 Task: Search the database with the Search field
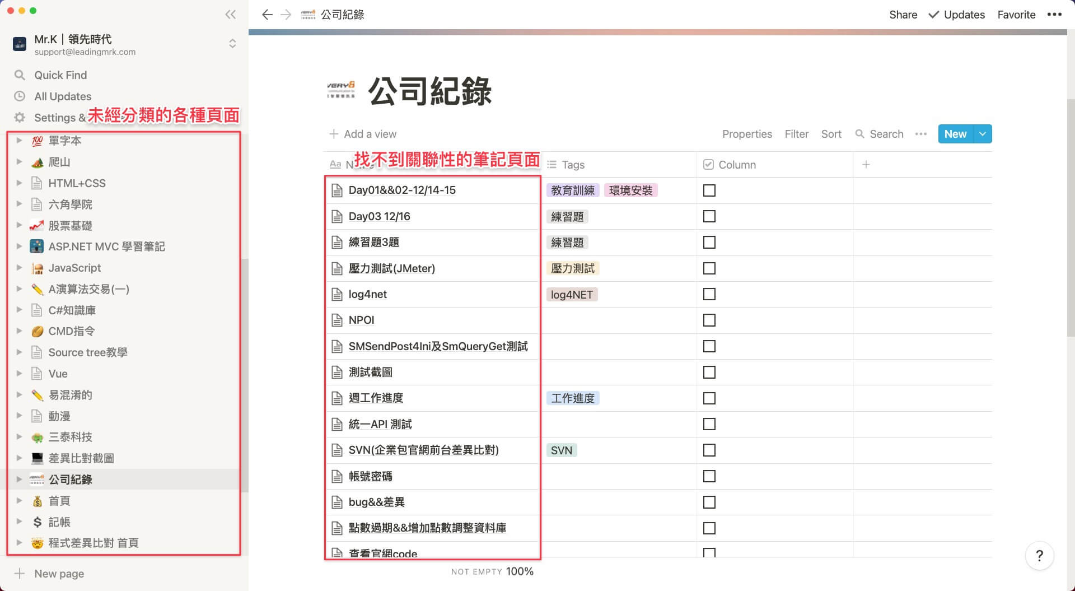tap(880, 134)
